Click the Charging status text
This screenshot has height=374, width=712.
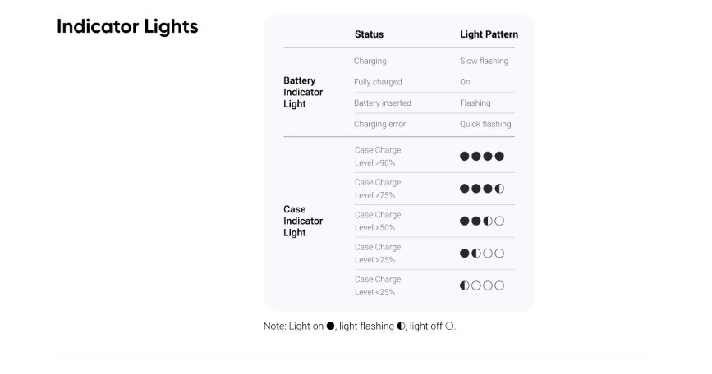370,62
